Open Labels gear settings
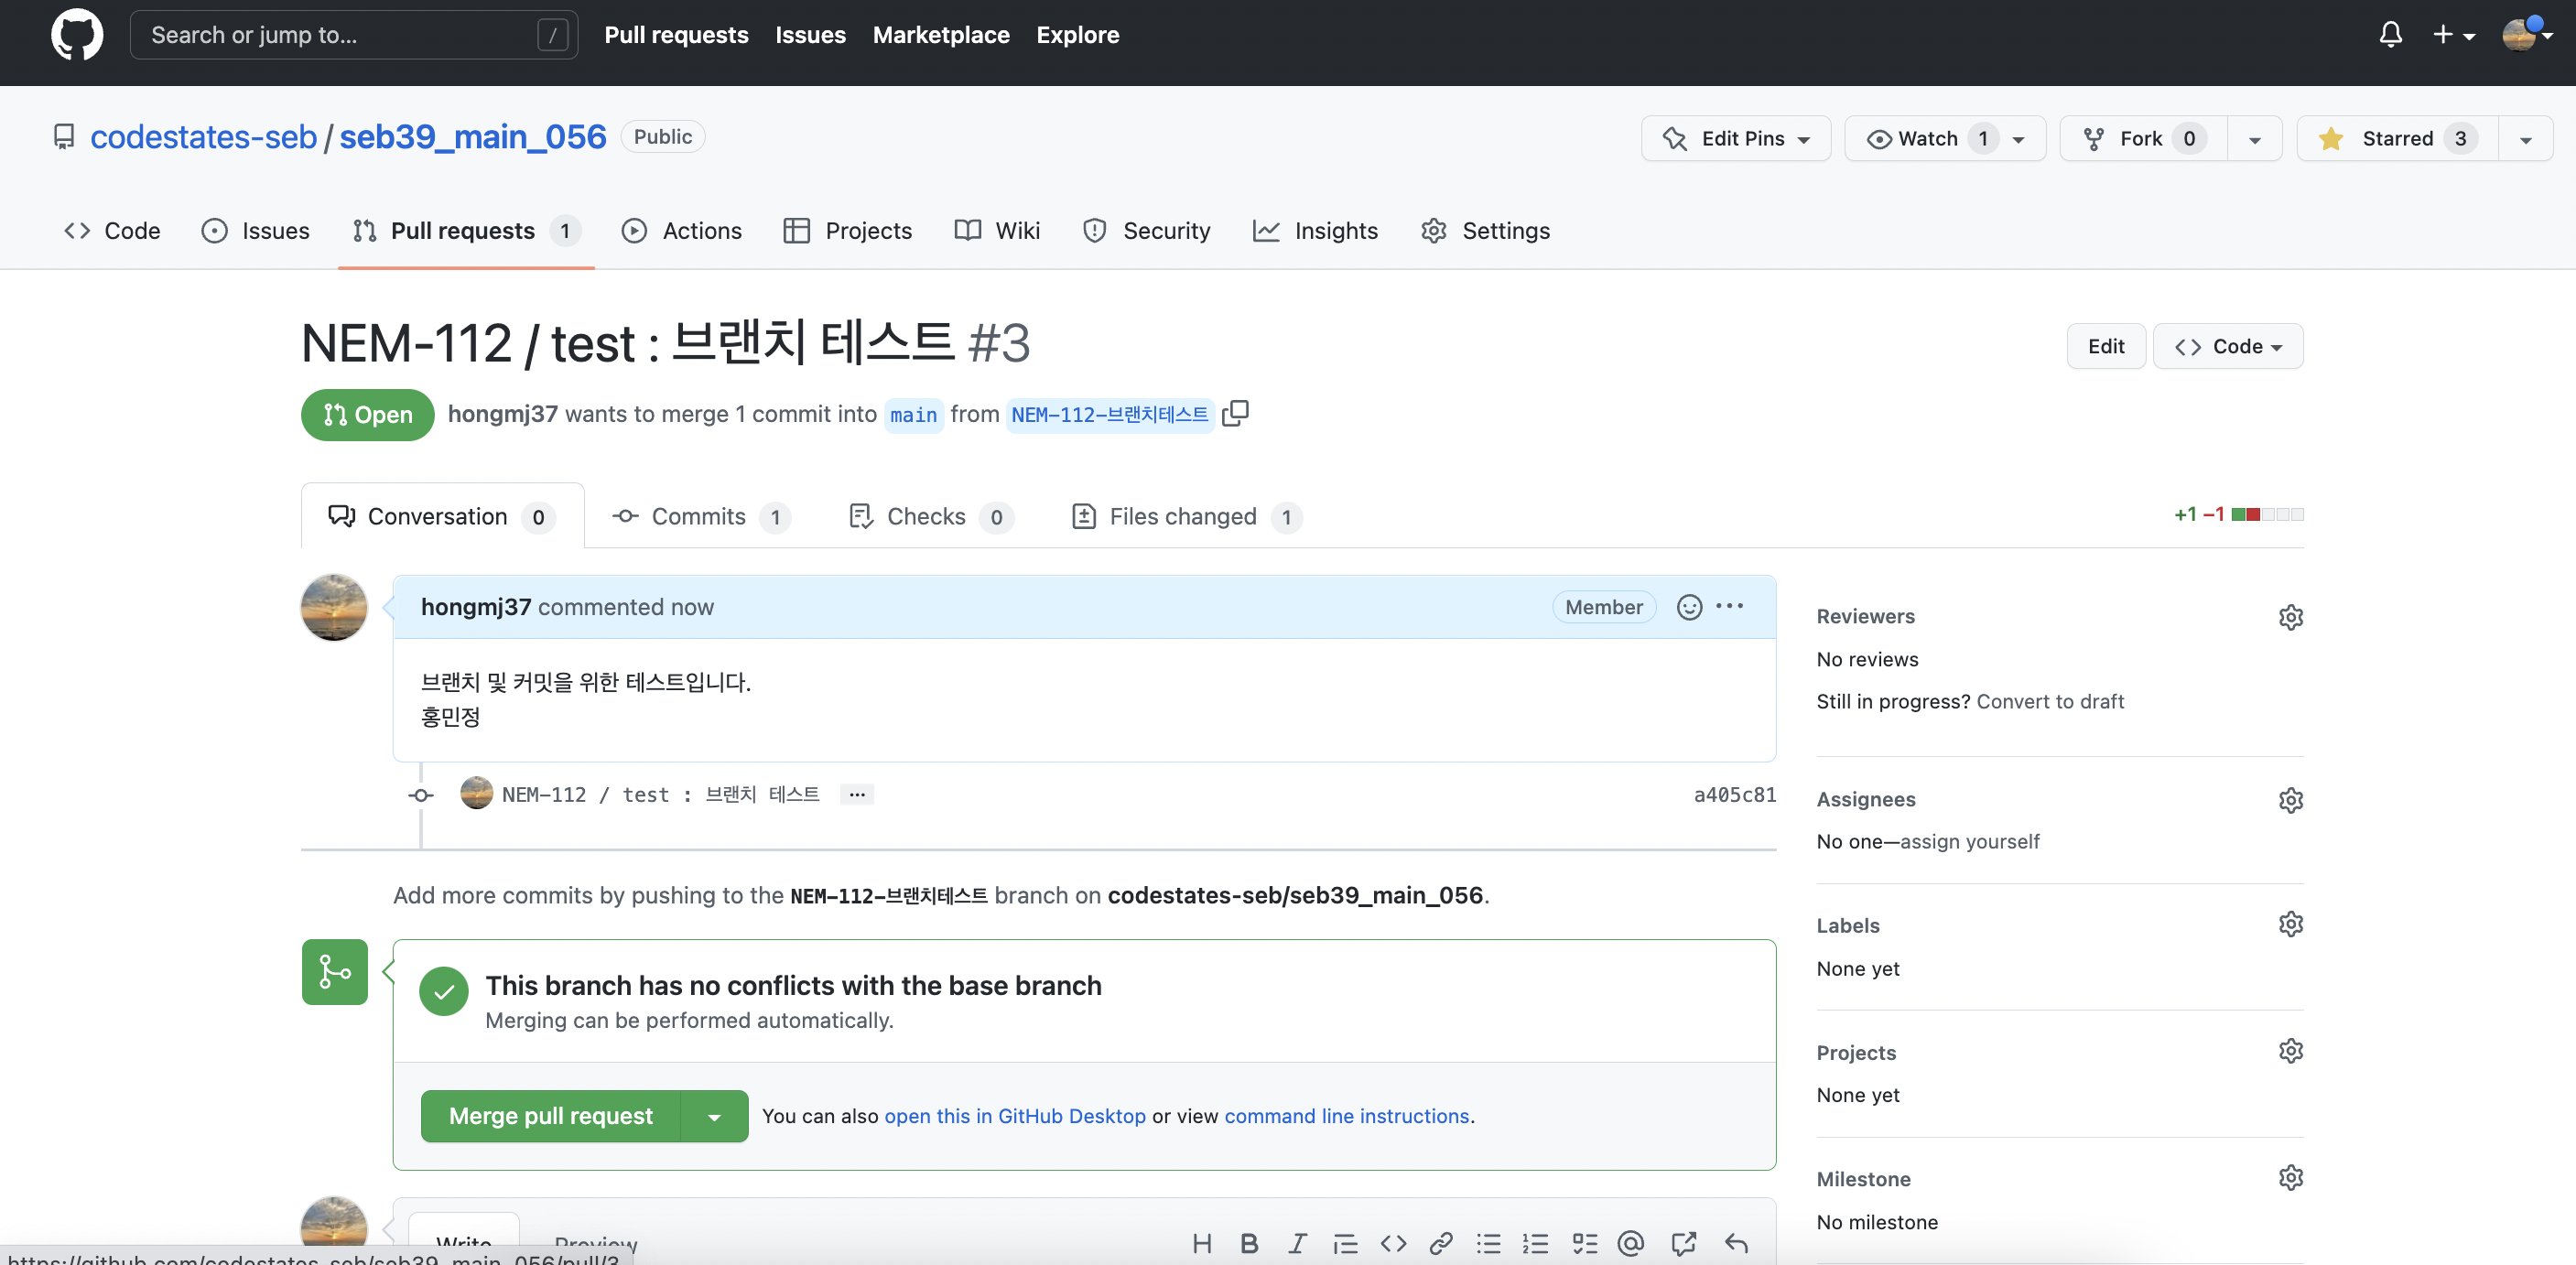 tap(2290, 924)
